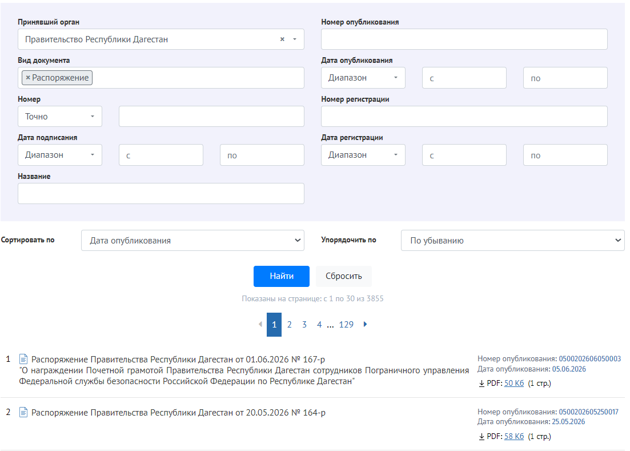630x451 pixels.
Task: Focus the Номер value input
Action: [x=211, y=116]
